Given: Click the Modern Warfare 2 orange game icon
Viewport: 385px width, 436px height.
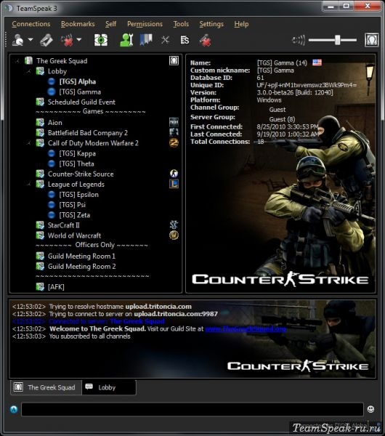Looking at the screenshot, I should pyautogui.click(x=174, y=142).
